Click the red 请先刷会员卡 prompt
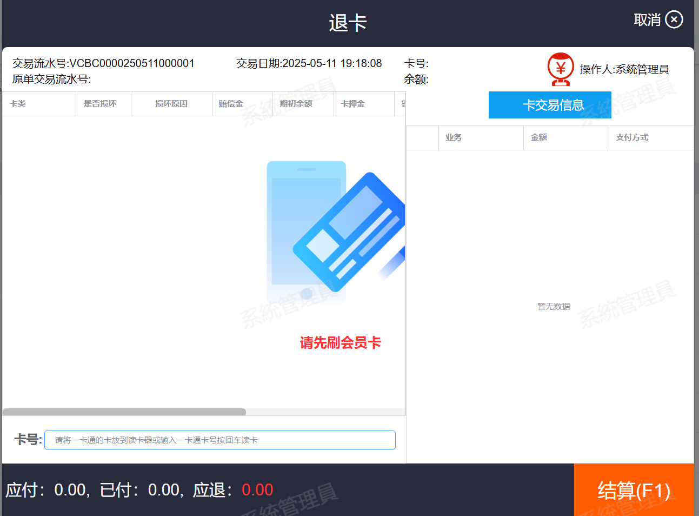The width and height of the screenshot is (699, 516). tap(340, 342)
